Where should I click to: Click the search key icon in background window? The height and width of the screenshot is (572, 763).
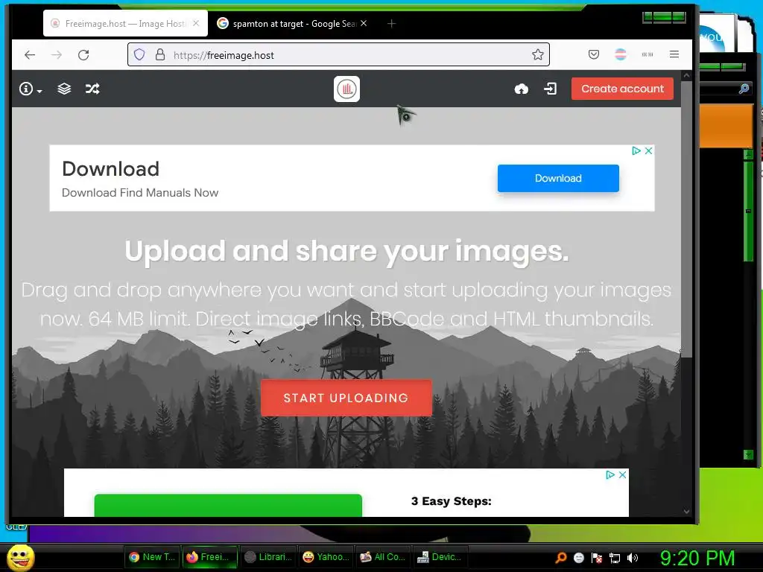click(744, 89)
